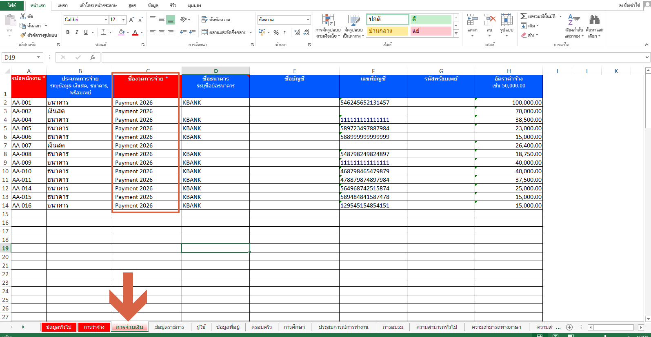Click the orientation text-rotate icon
651x337 pixels.
click(x=183, y=20)
